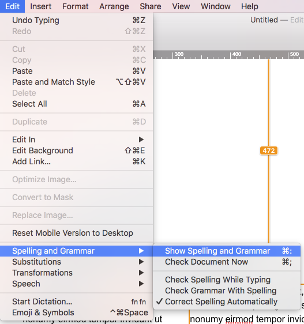Select Edit Background menu entry
Viewport: 304px width, 324px height.
click(x=76, y=150)
